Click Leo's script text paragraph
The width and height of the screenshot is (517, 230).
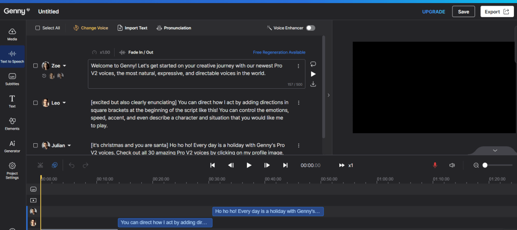[190, 113]
